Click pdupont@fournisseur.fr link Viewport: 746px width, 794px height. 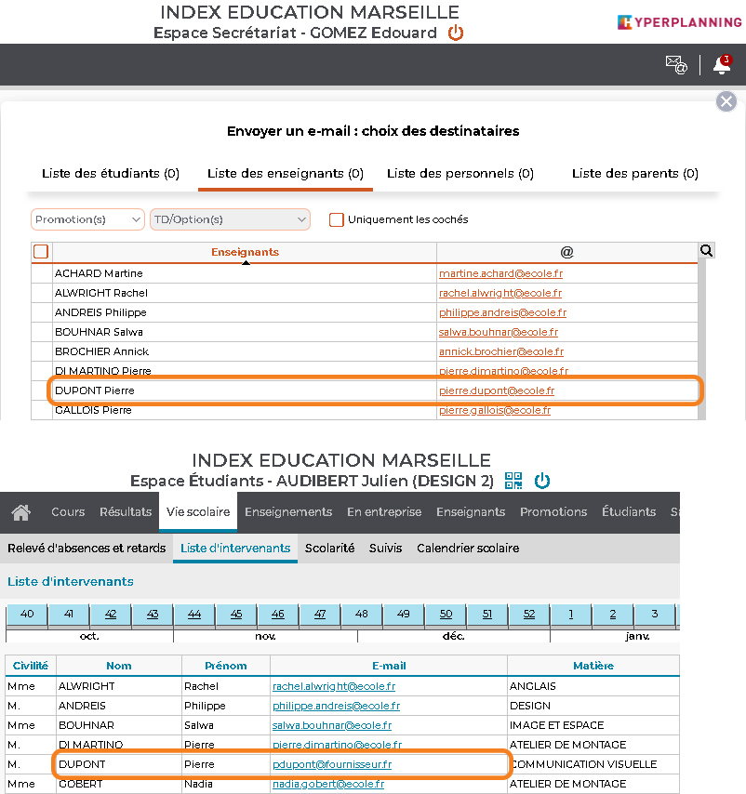click(332, 764)
